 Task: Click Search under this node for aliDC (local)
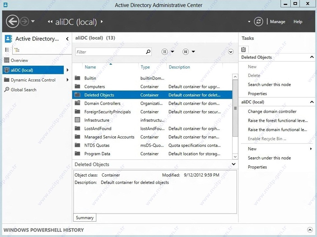point(269,158)
